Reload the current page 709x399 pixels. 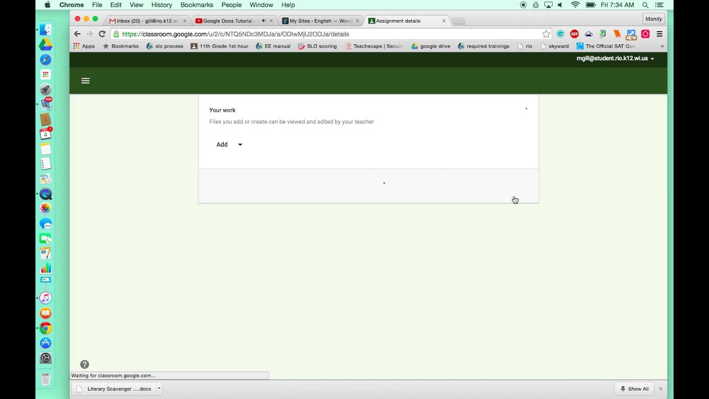pos(102,34)
